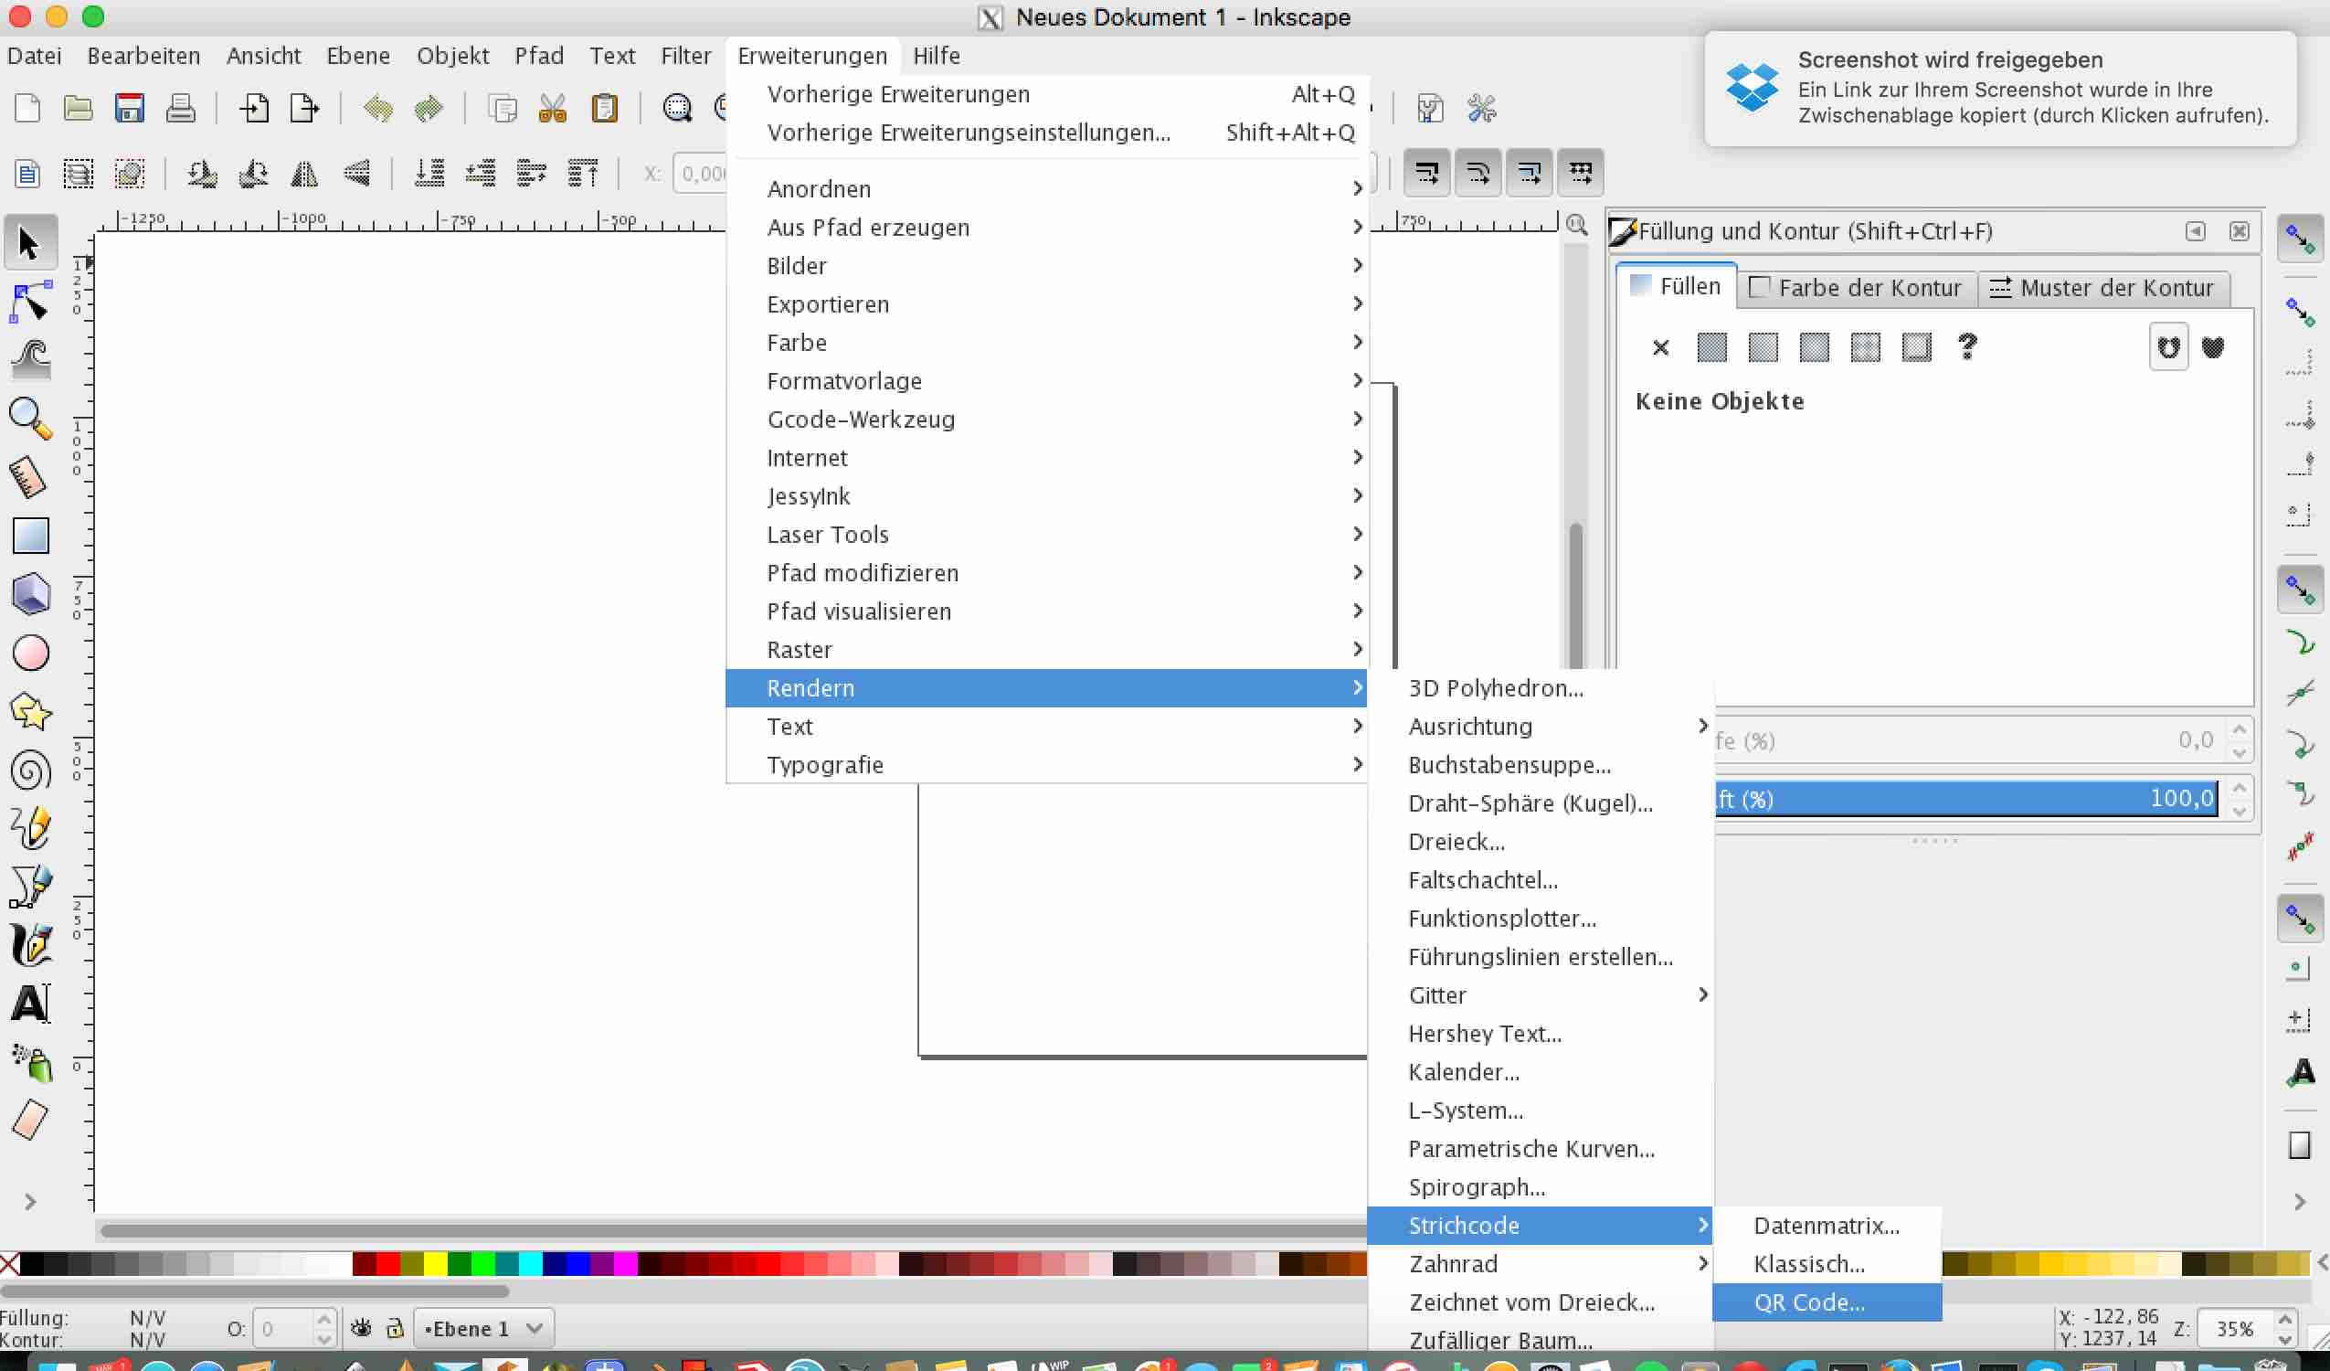The image size is (2330, 1371).
Task: Select the no paint X option
Action: tap(1660, 347)
